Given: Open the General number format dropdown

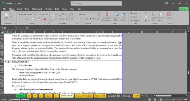Looking at the screenshot, I should pyautogui.click(x=99, y=14).
